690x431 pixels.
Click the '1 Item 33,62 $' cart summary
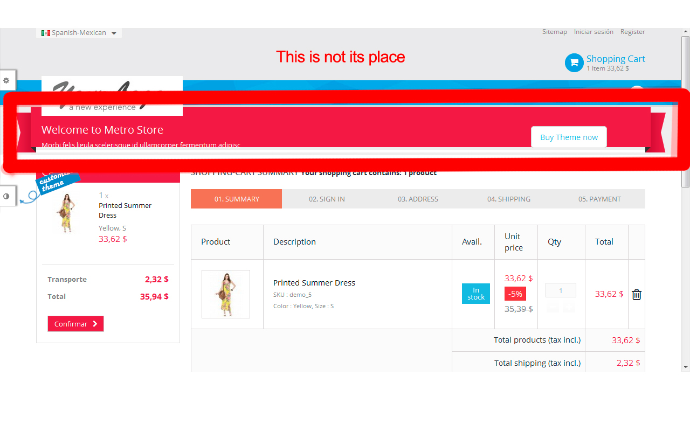tap(608, 68)
